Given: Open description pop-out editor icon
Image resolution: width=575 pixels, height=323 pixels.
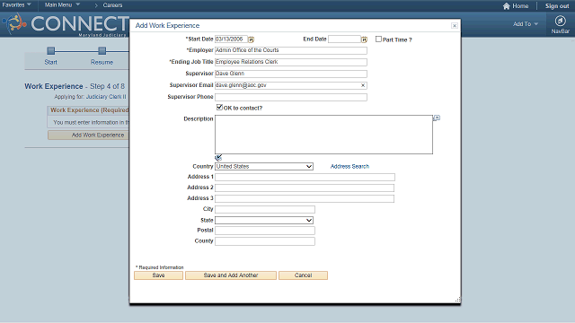Looking at the screenshot, I should tap(437, 118).
